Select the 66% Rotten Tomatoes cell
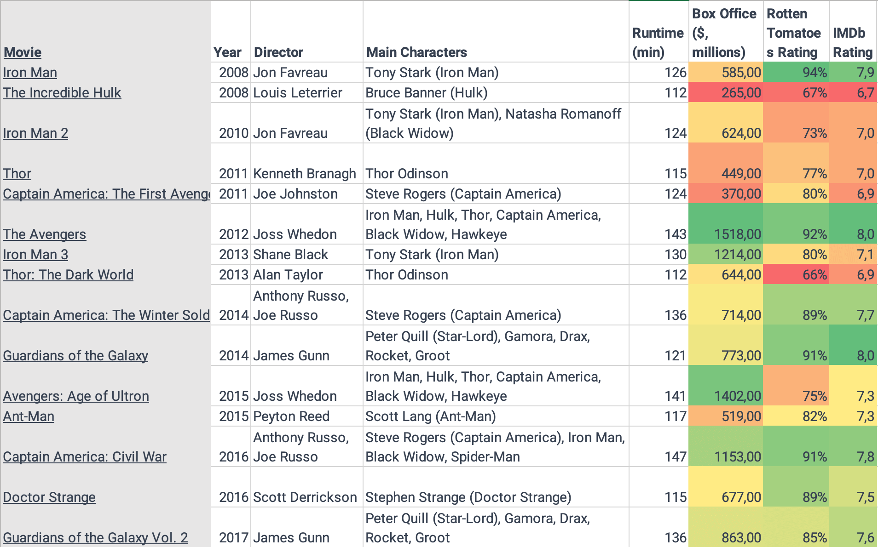 point(796,275)
